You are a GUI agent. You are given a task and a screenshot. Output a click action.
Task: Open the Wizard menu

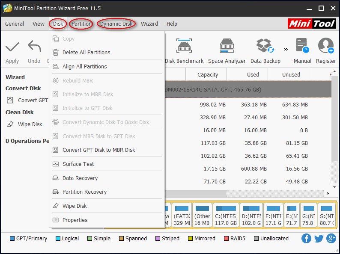(x=149, y=24)
